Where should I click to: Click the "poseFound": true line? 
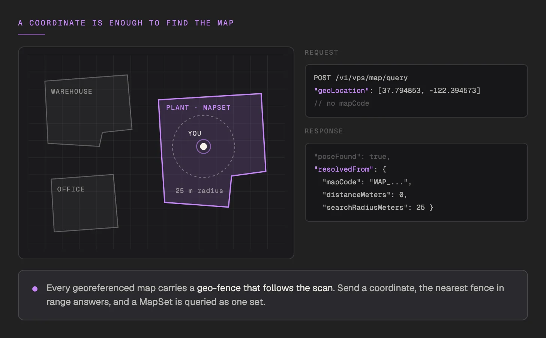[x=352, y=157]
